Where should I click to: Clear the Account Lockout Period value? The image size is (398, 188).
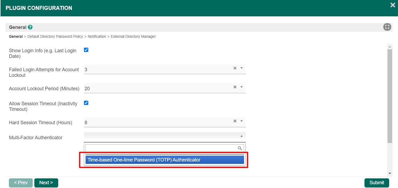click(235, 87)
